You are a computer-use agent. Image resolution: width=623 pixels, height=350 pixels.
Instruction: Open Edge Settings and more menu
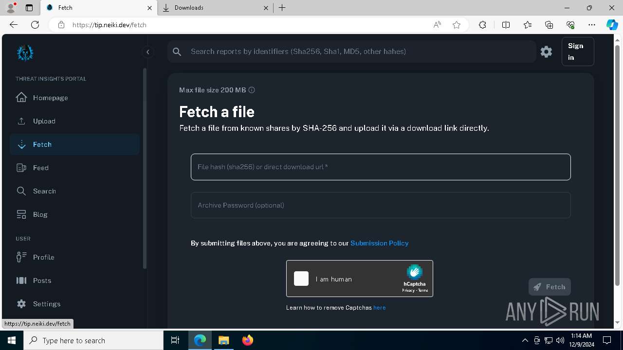point(592,25)
